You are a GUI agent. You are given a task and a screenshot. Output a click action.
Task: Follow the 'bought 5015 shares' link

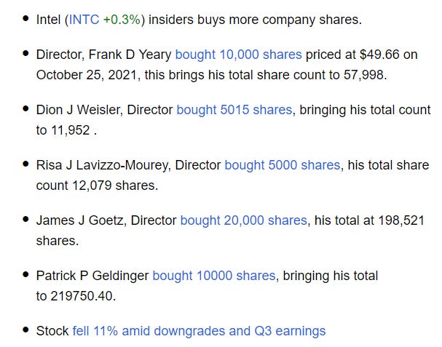(x=234, y=110)
